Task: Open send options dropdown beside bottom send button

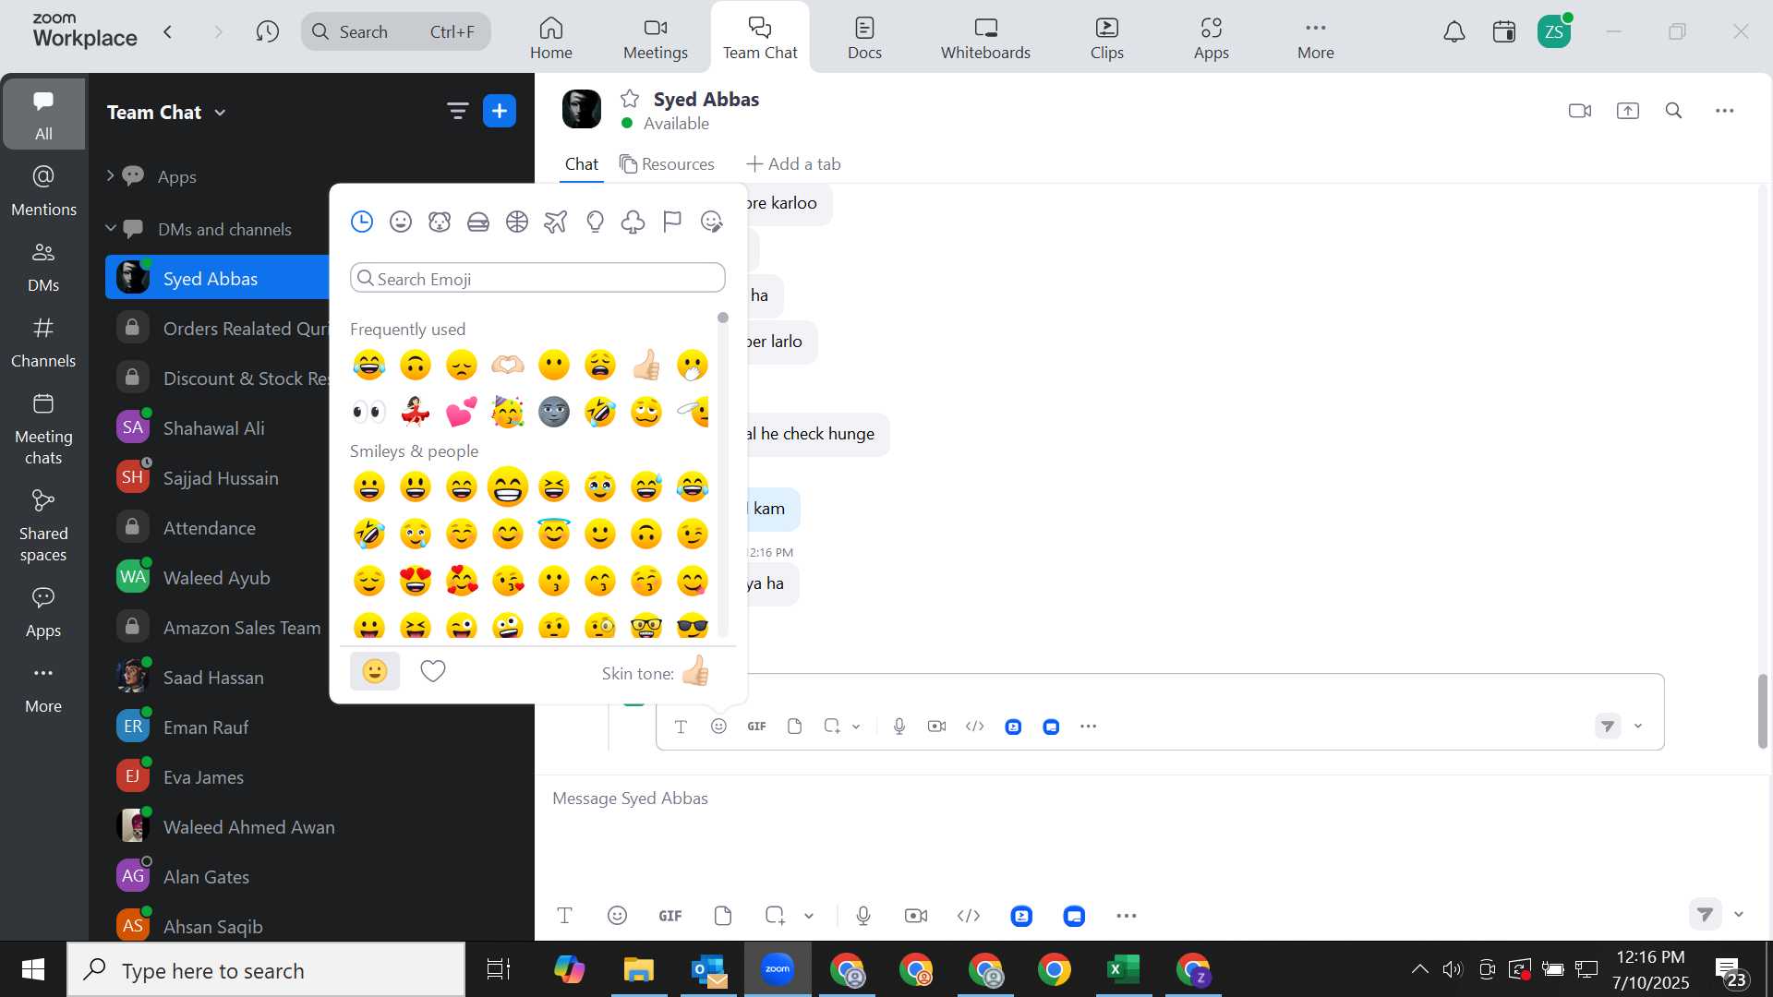Action: 1739,914
